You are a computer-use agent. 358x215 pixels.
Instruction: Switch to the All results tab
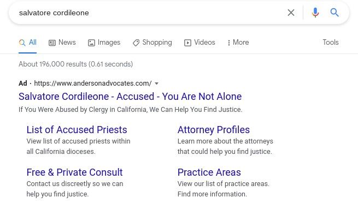coord(28,43)
